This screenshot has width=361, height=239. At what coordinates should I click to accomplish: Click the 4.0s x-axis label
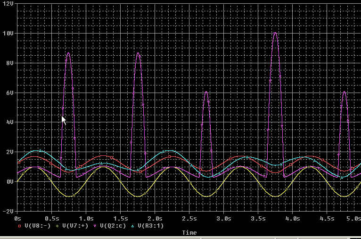292,218
